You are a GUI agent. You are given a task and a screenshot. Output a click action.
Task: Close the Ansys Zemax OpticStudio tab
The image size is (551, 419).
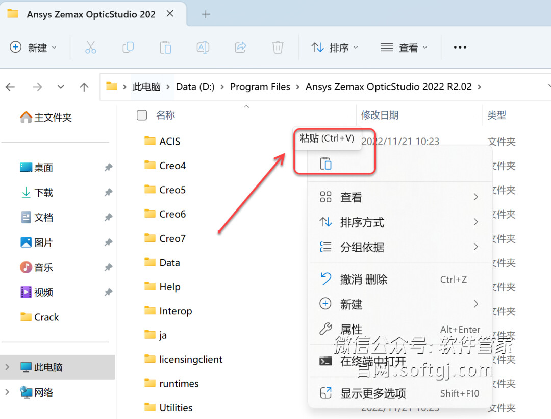(170, 14)
